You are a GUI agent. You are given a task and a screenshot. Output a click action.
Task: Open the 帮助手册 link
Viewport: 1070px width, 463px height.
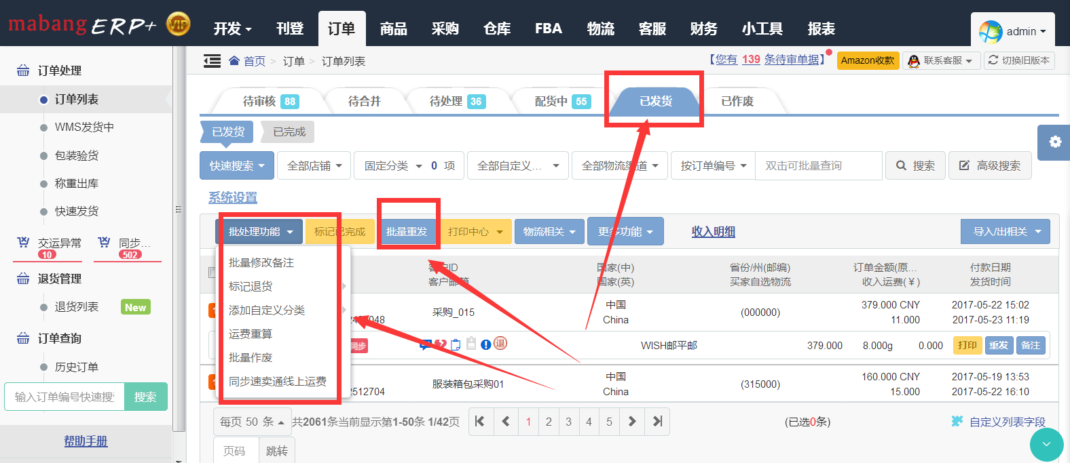pos(86,441)
